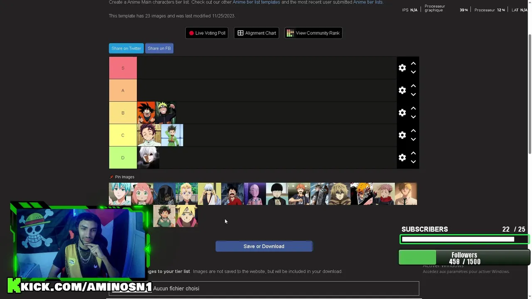Image resolution: width=532 pixels, height=299 pixels.
Task: Pick Mob bowl-cut image from pool
Action: [277, 194]
